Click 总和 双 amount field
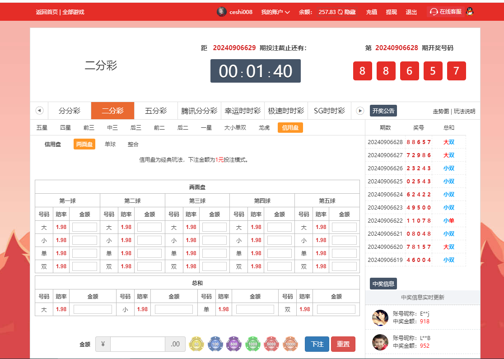 tap(336, 309)
